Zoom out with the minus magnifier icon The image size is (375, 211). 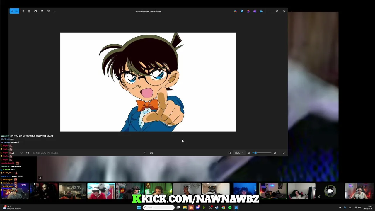pyautogui.click(x=249, y=153)
